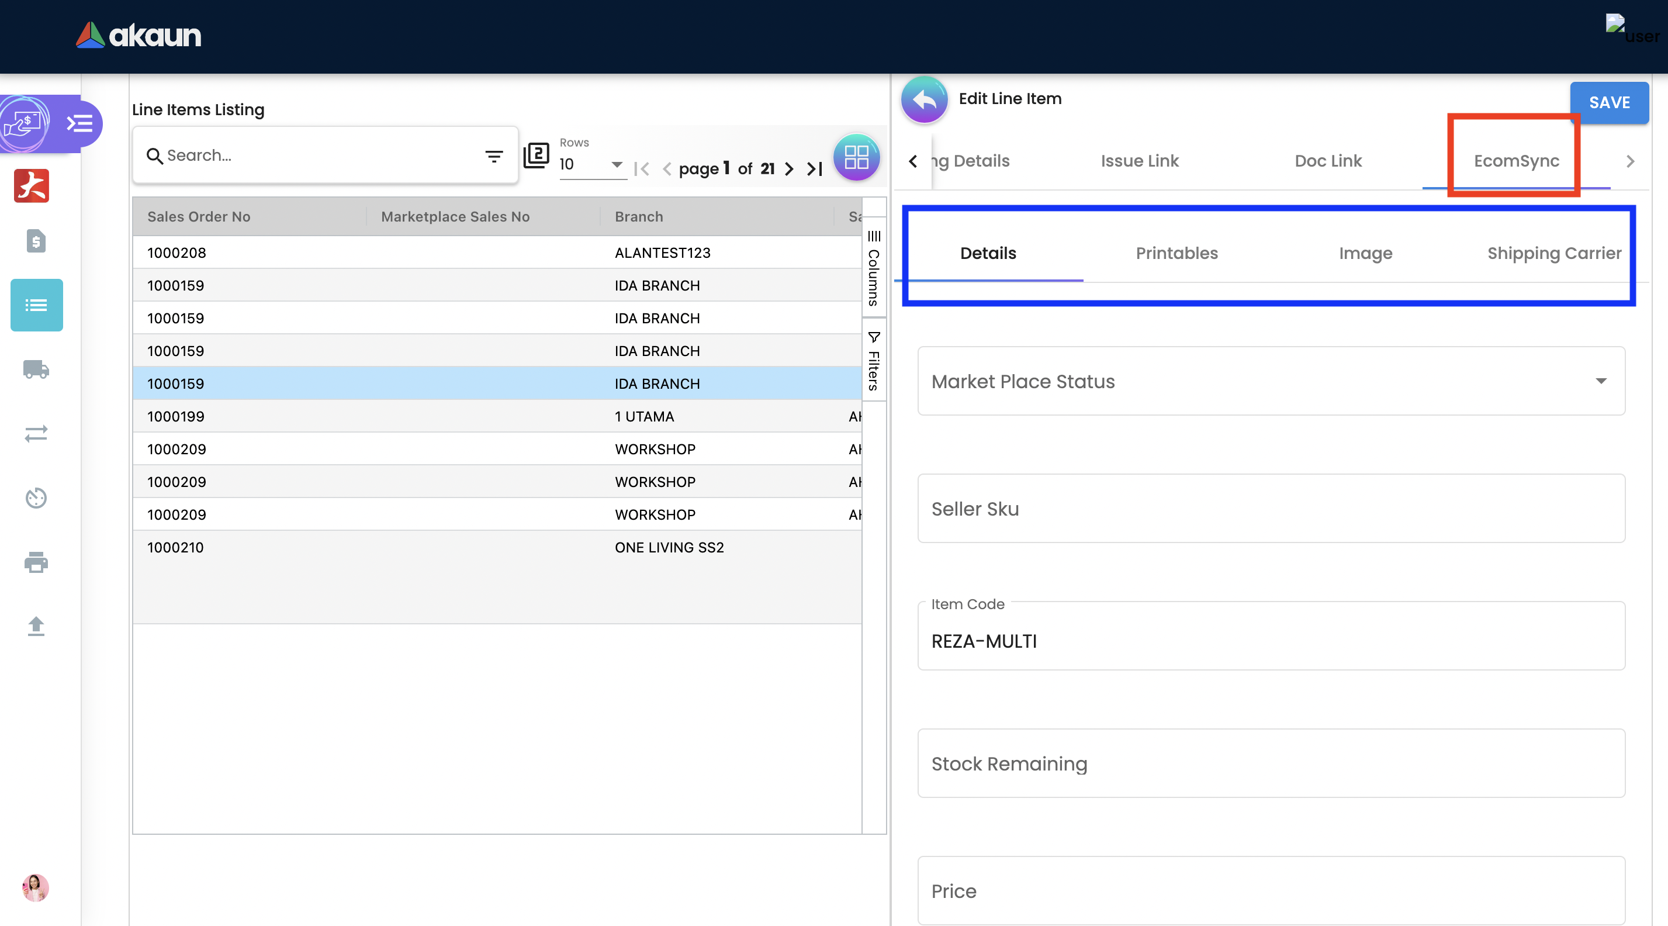The height and width of the screenshot is (926, 1668).
Task: Click the SAVE button
Action: click(1608, 102)
